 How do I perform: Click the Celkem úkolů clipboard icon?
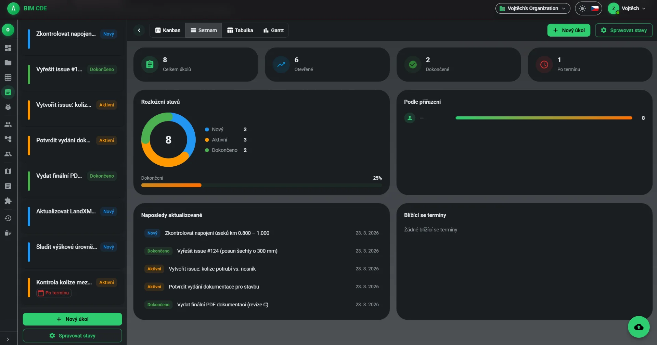click(x=150, y=64)
